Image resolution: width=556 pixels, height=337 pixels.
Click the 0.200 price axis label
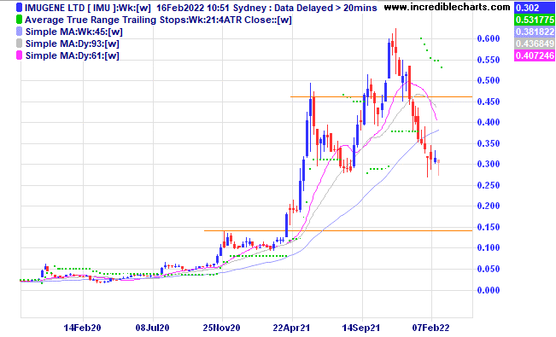coord(489,206)
